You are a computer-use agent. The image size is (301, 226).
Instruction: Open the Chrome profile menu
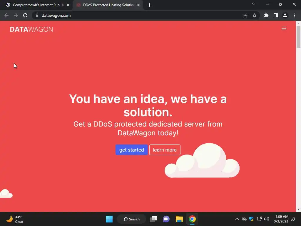(x=285, y=15)
